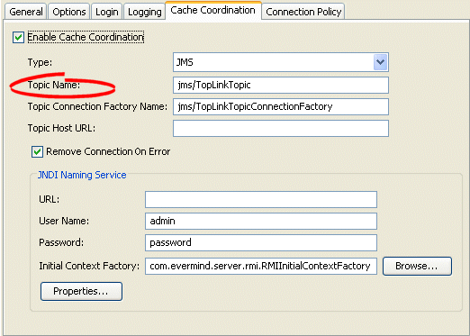
Task: Focus the Initial Context Factory field
Action: coord(261,266)
